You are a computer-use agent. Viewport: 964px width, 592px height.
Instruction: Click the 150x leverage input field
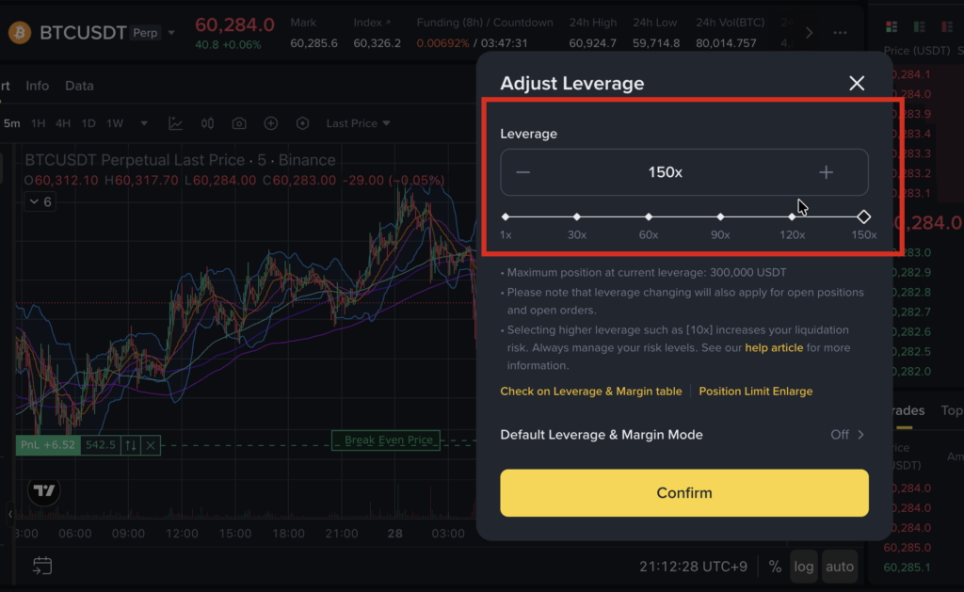coord(684,172)
